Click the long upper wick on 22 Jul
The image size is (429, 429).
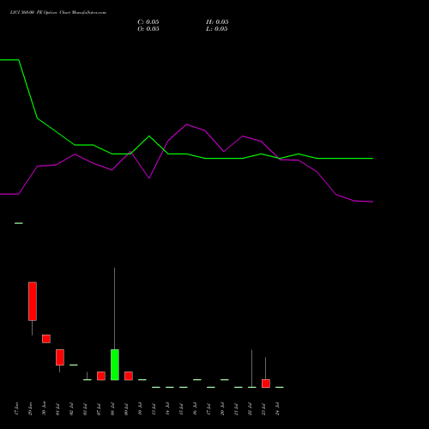point(251,368)
